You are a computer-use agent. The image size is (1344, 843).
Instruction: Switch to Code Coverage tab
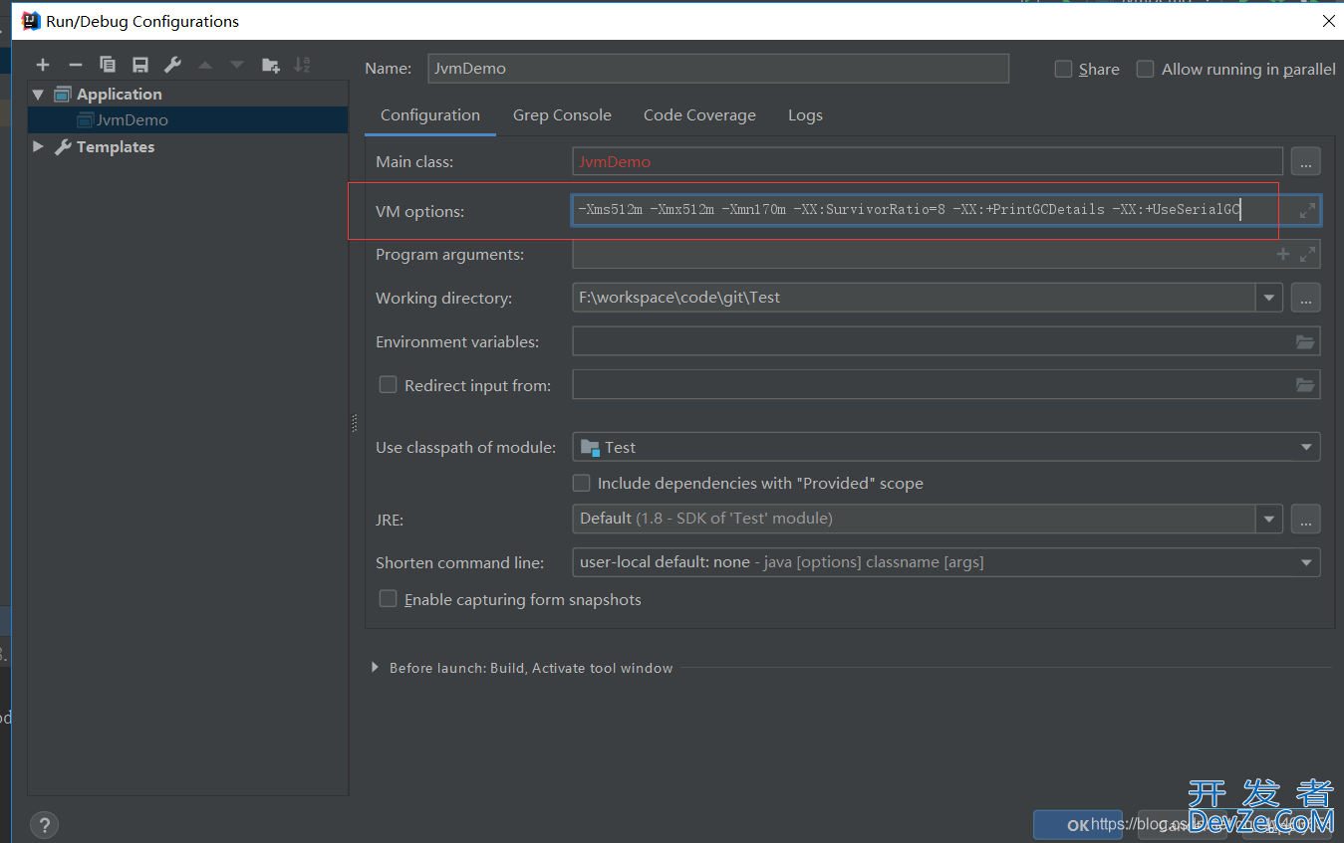coord(699,115)
